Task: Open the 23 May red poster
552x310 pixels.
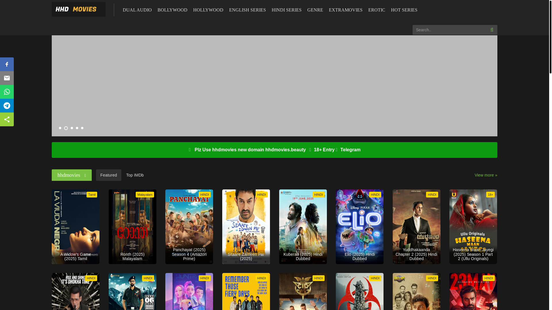Action: pyautogui.click(x=473, y=291)
